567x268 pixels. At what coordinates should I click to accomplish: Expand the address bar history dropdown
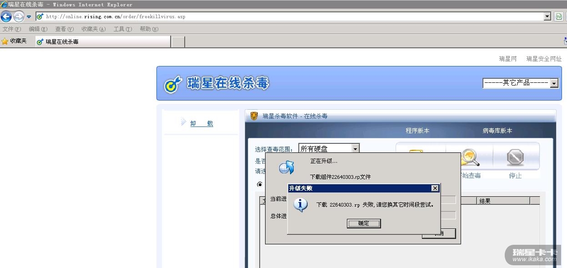(x=547, y=16)
